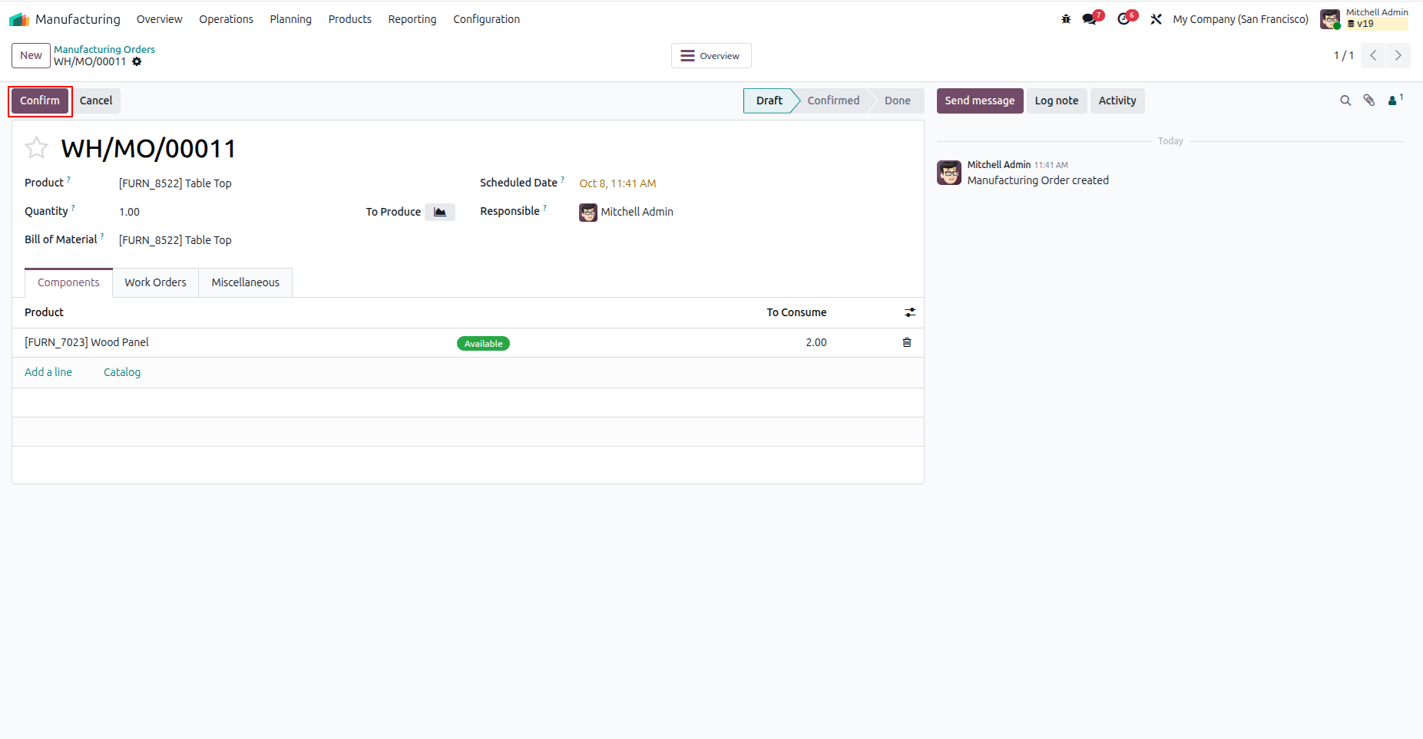Go to previous record arrow
Image resolution: width=1423 pixels, height=739 pixels.
1373,55
